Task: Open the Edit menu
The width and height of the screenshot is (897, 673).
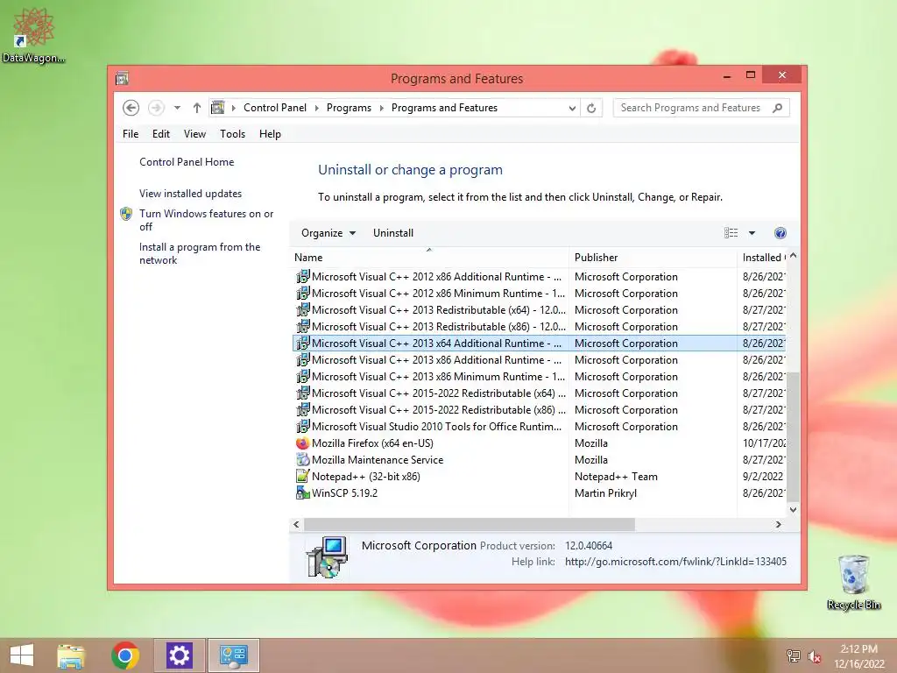Action: pos(161,134)
